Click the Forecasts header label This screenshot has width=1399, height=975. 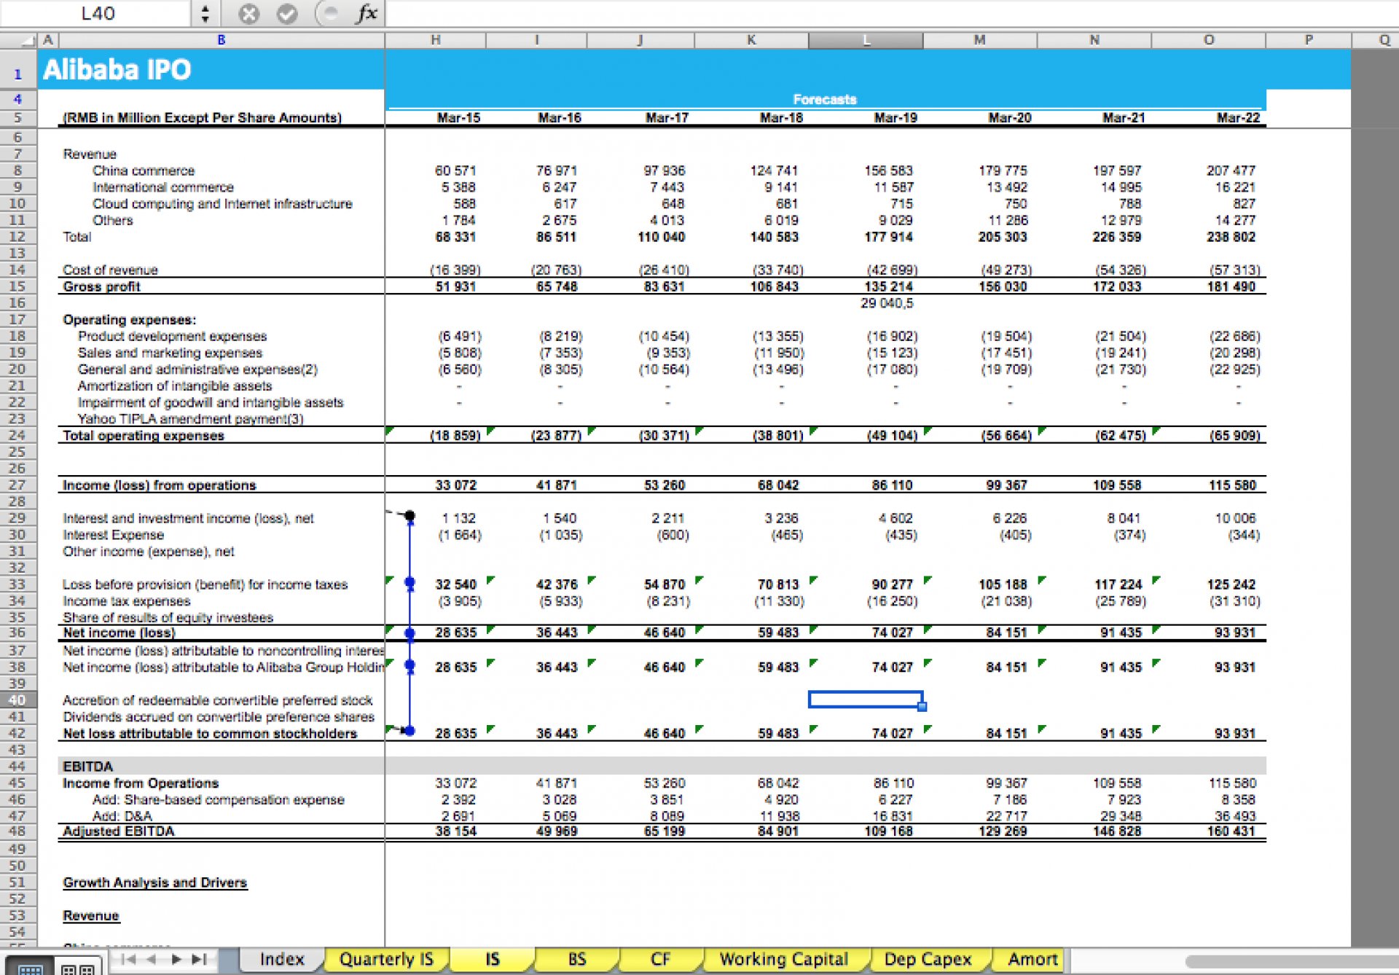[x=825, y=99]
